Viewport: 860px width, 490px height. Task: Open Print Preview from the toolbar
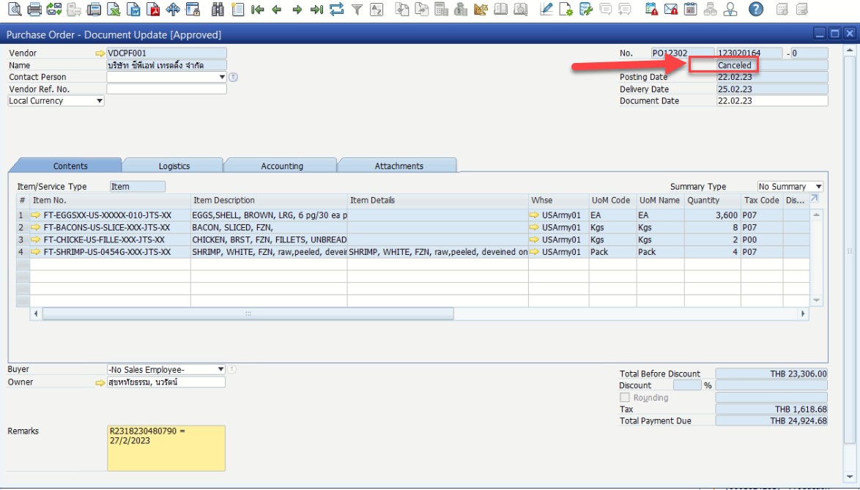[x=14, y=10]
